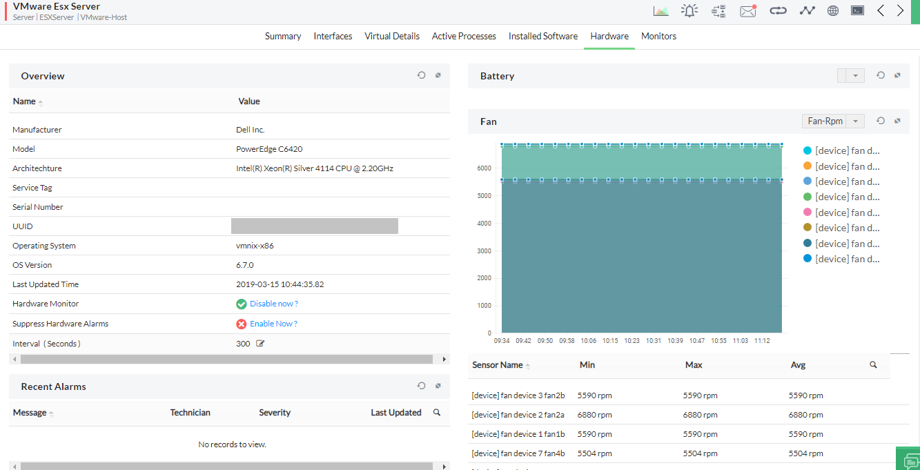Open the workflow icon in header
This screenshot has width=920, height=470.
718,11
